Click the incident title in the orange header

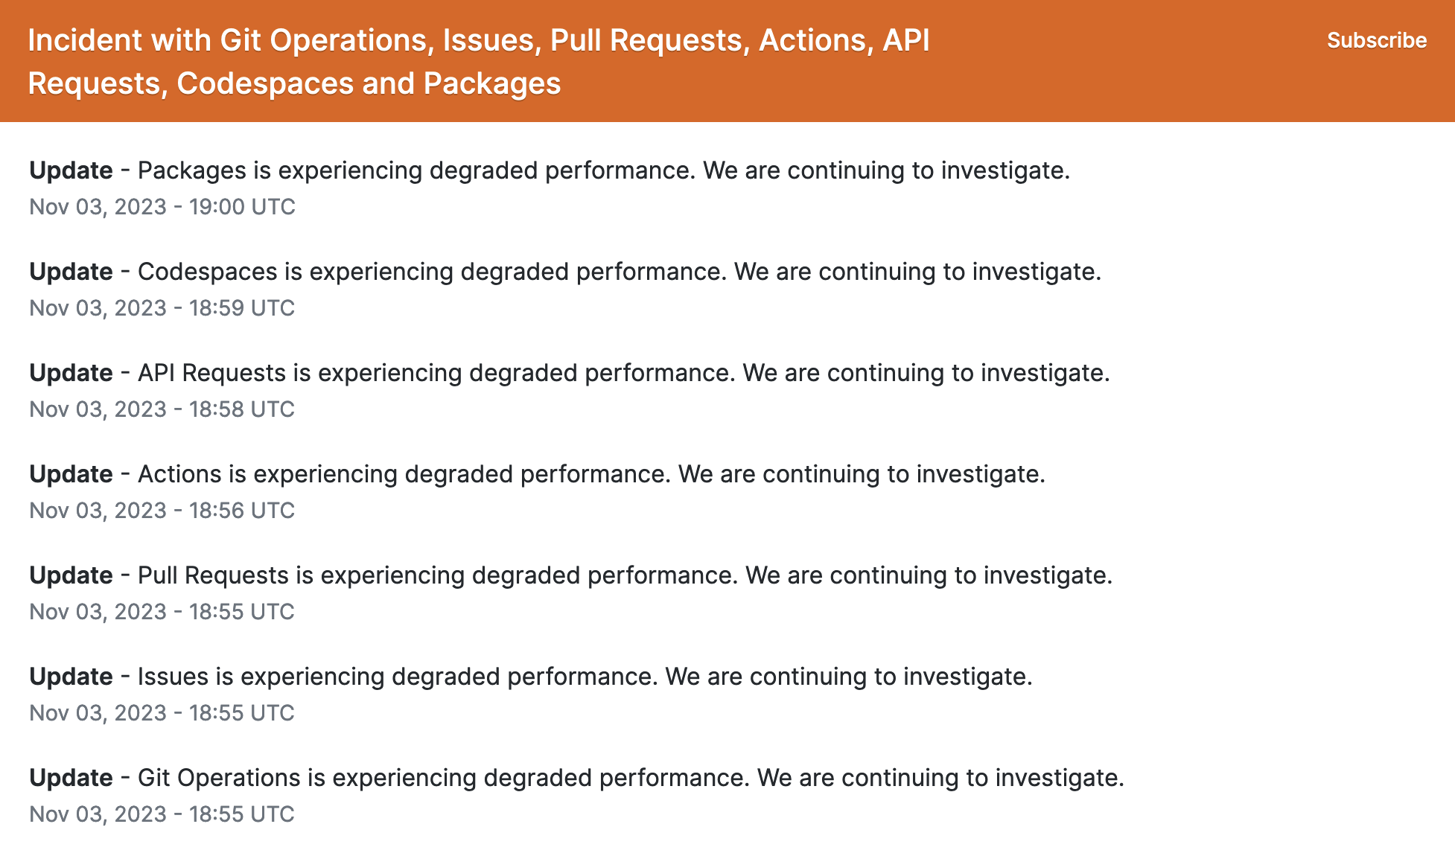coord(478,61)
